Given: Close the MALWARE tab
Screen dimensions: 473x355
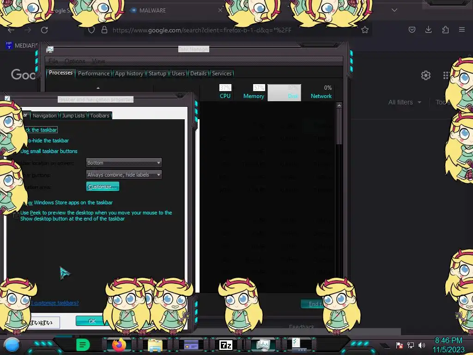Looking at the screenshot, I should 220,10.
